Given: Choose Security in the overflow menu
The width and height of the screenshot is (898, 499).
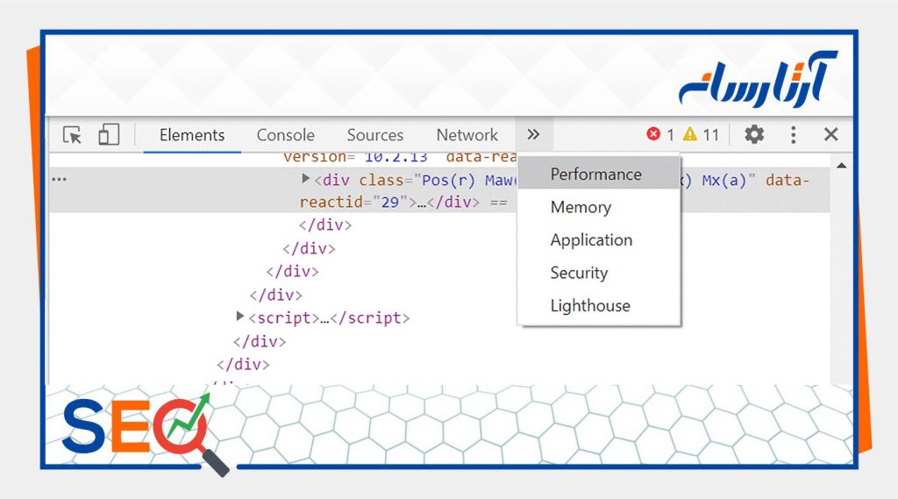Looking at the screenshot, I should (579, 273).
